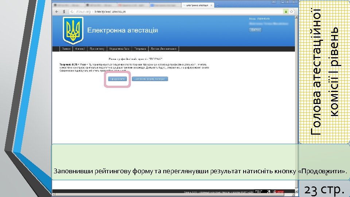The image size is (350, 197).
Task: Click the 'Українська' language link
Action: pos(263,19)
